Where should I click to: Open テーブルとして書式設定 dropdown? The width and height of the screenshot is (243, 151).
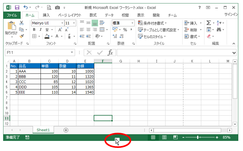click(x=158, y=30)
